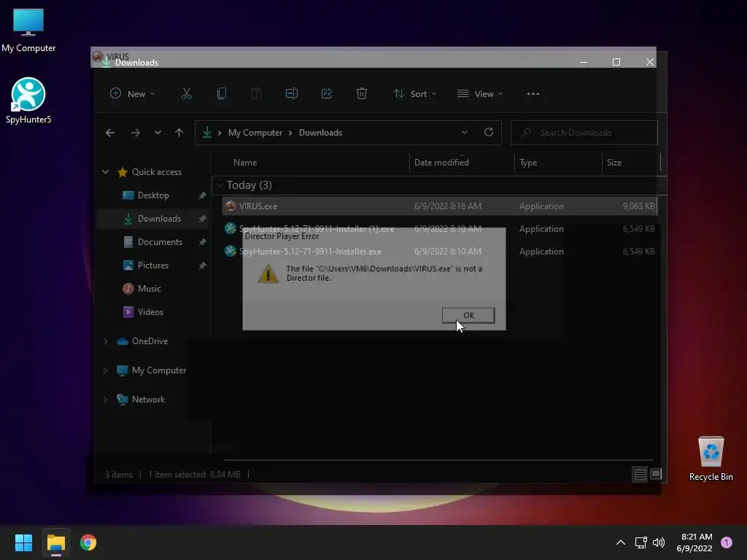Unpin Desktop from Quick access
This screenshot has height=560, width=747.
[x=202, y=195]
